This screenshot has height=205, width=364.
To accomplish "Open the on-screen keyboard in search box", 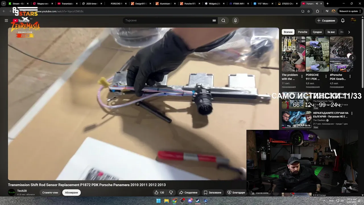I will [x=214, y=20].
